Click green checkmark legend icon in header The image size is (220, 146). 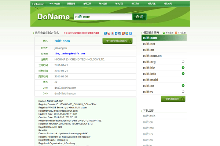164,33
